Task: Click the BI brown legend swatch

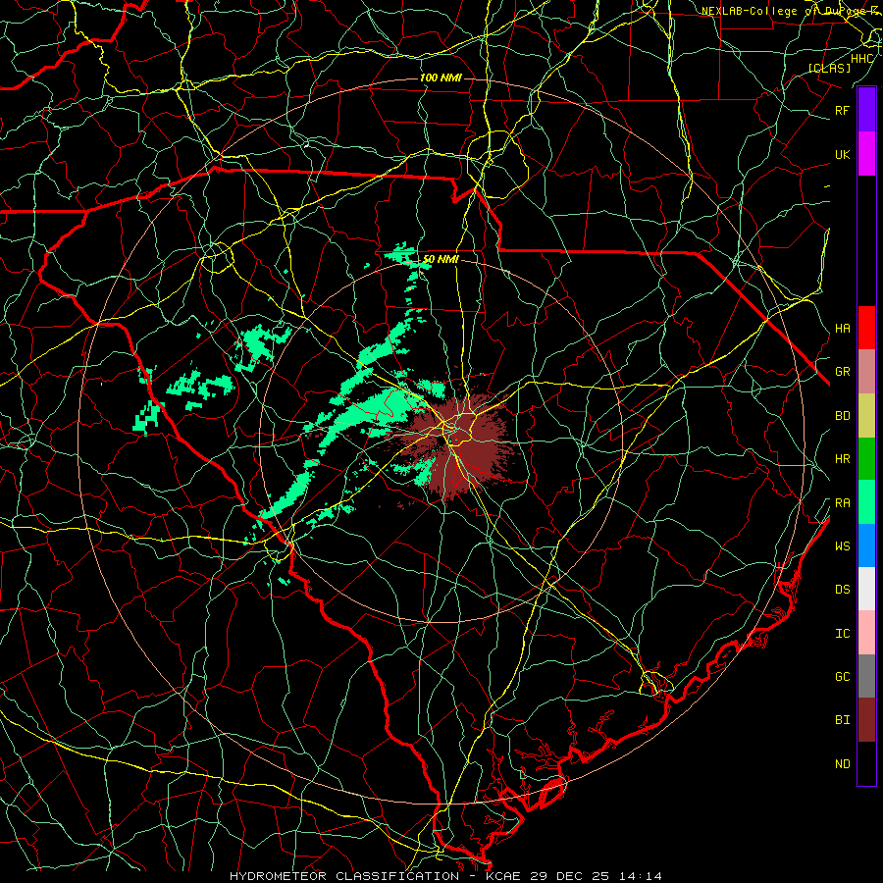Action: 866,720
